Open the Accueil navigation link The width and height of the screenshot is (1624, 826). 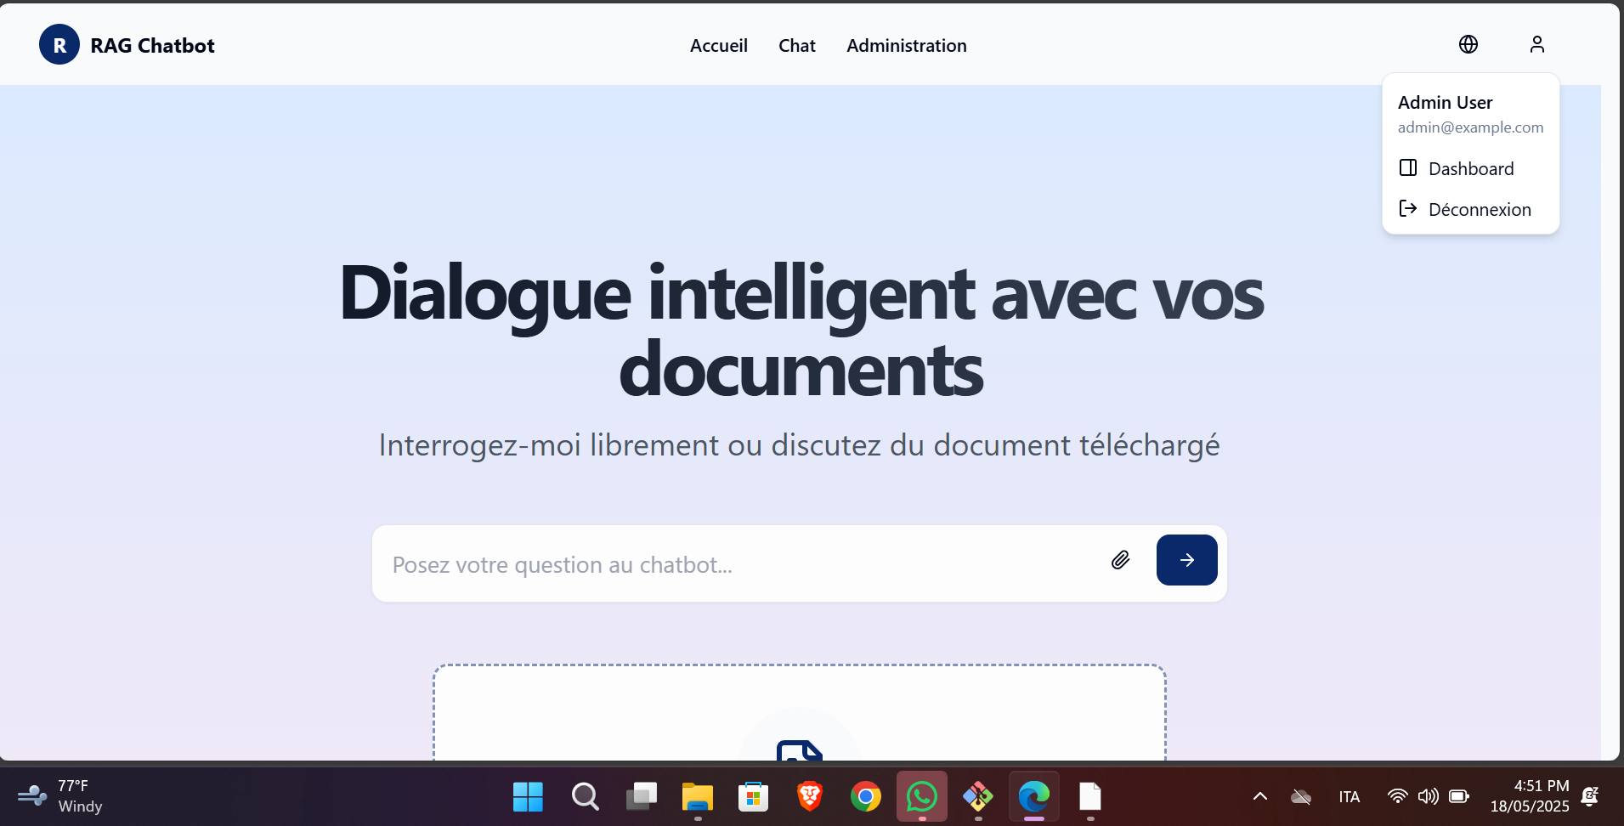(x=718, y=46)
